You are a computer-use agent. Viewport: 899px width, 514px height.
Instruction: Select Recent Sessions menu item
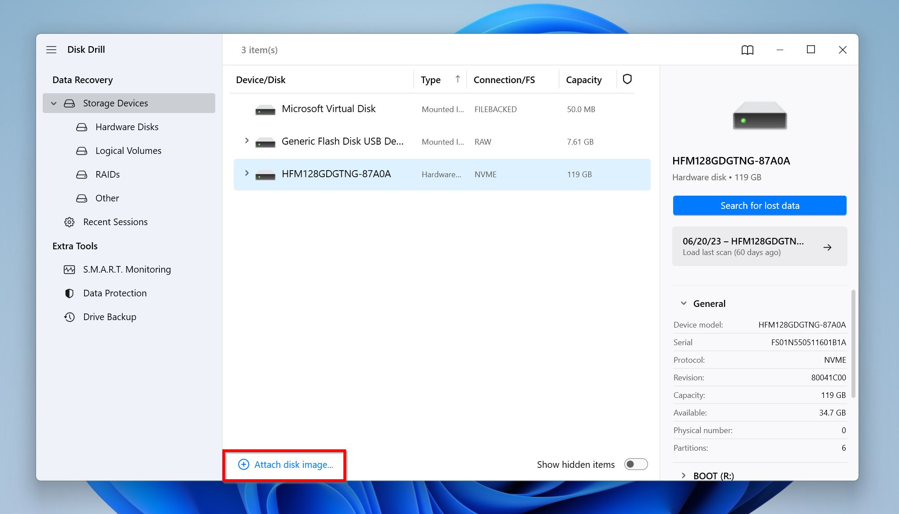point(115,221)
